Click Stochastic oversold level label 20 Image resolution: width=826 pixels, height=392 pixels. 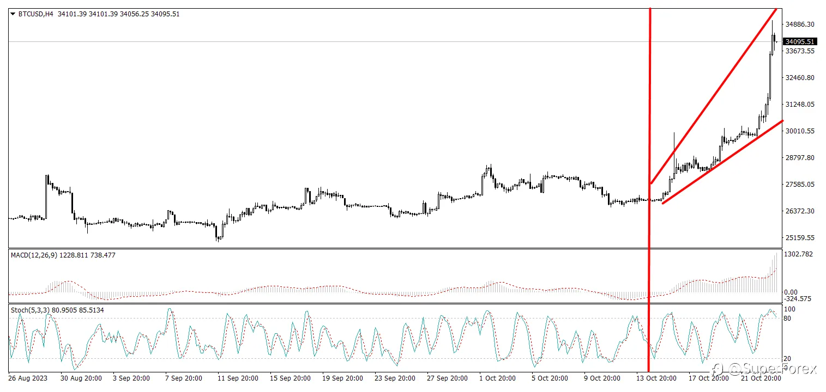pyautogui.click(x=788, y=358)
